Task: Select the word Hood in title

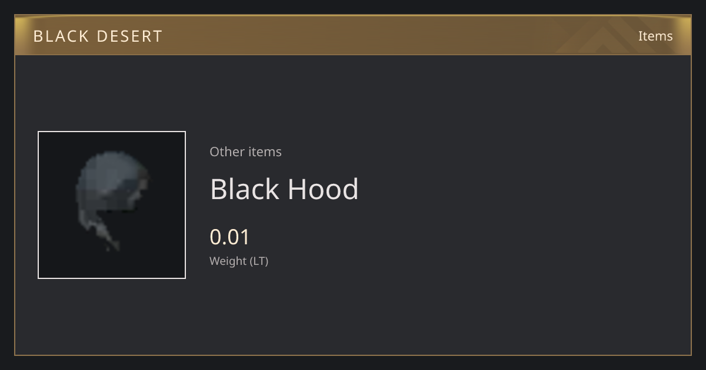Action: (323, 189)
